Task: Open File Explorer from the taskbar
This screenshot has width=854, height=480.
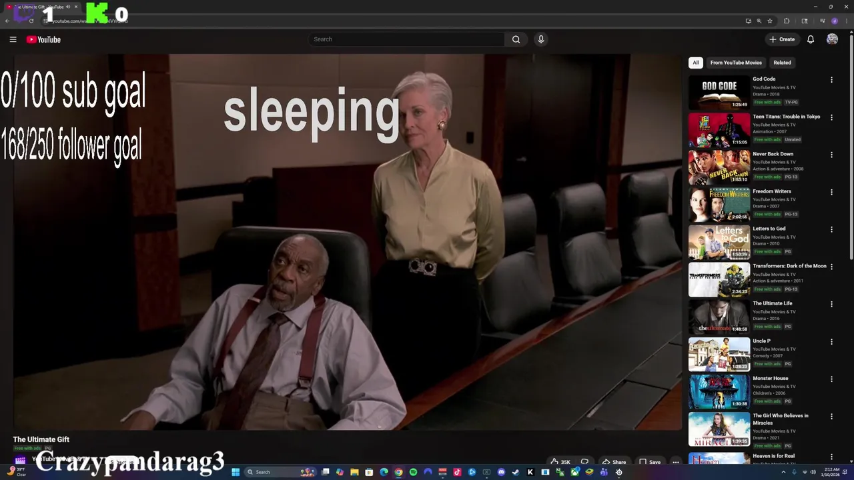Action: (x=354, y=472)
